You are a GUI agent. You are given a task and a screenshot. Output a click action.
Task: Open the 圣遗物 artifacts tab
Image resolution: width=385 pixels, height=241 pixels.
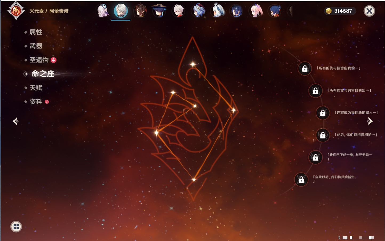tap(39, 60)
